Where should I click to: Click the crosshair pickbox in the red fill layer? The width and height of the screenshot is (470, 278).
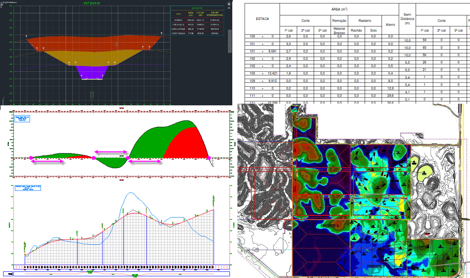117,45
